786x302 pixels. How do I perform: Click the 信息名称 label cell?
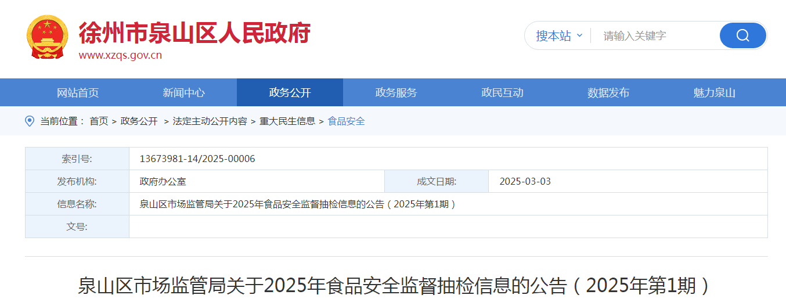click(77, 204)
